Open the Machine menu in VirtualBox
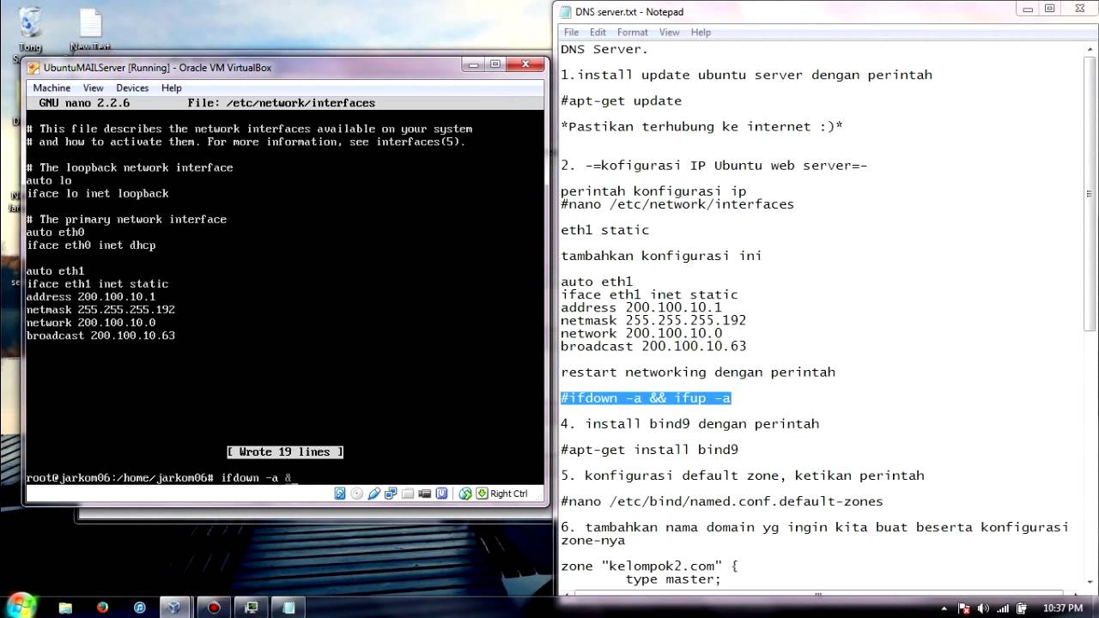The height and width of the screenshot is (618, 1099). pos(52,88)
